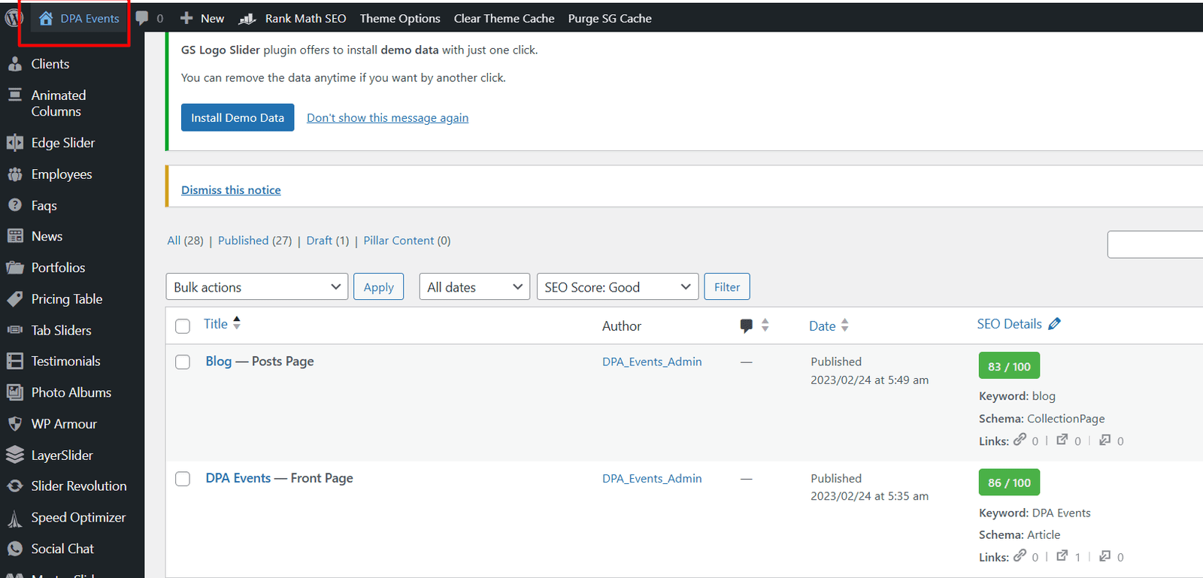1203x578 pixels.
Task: Click the Slider Revolution refresh icon
Action: click(x=15, y=486)
